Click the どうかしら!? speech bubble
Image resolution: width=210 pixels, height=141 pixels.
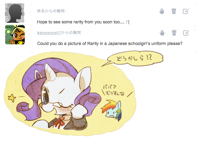tap(135, 58)
